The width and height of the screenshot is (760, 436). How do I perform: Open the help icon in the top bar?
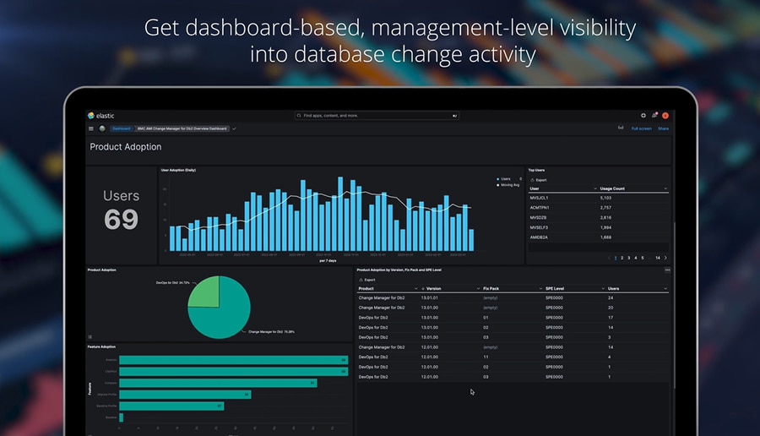[x=643, y=116]
